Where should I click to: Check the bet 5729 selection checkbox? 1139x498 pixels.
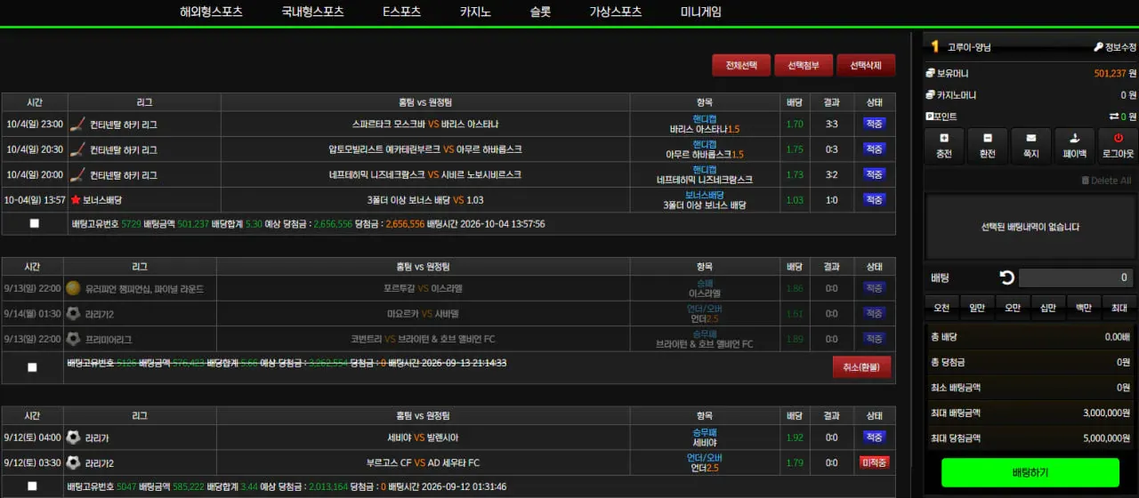[x=34, y=224]
